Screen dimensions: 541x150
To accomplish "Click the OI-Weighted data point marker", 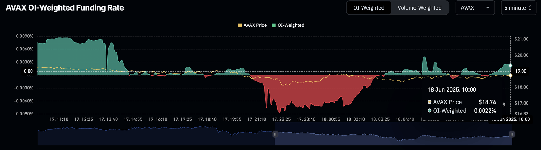I will 510,65.
